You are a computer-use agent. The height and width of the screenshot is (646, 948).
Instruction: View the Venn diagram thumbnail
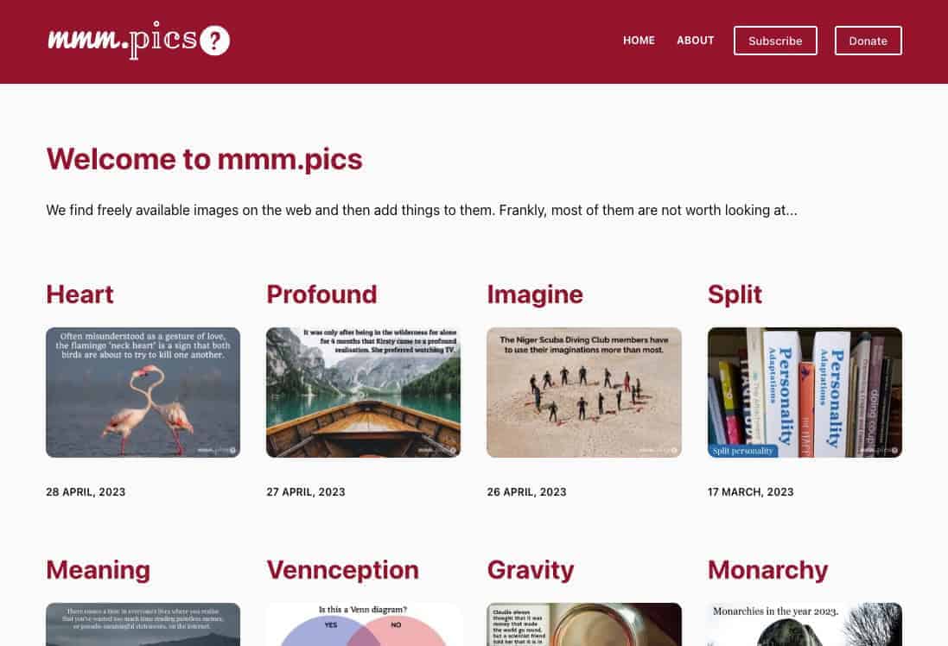coord(363,624)
